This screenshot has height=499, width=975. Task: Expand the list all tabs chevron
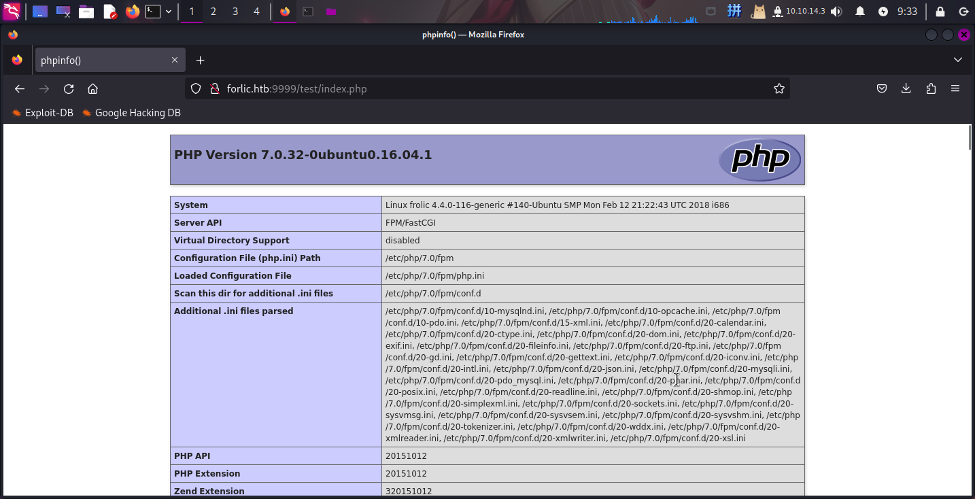click(x=958, y=61)
